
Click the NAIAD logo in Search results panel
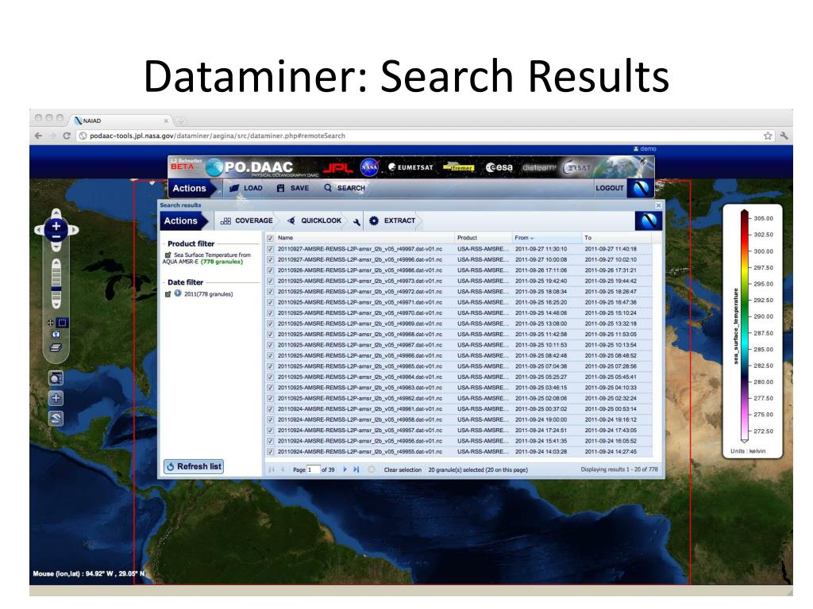click(649, 221)
